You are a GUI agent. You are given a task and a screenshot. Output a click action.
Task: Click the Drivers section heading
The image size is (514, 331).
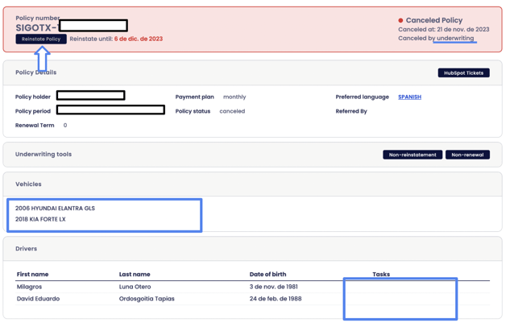pos(26,249)
